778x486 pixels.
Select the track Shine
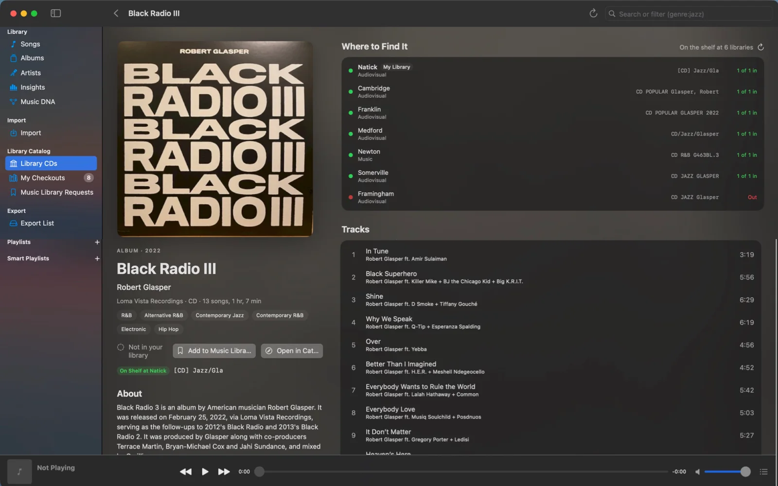pos(550,300)
